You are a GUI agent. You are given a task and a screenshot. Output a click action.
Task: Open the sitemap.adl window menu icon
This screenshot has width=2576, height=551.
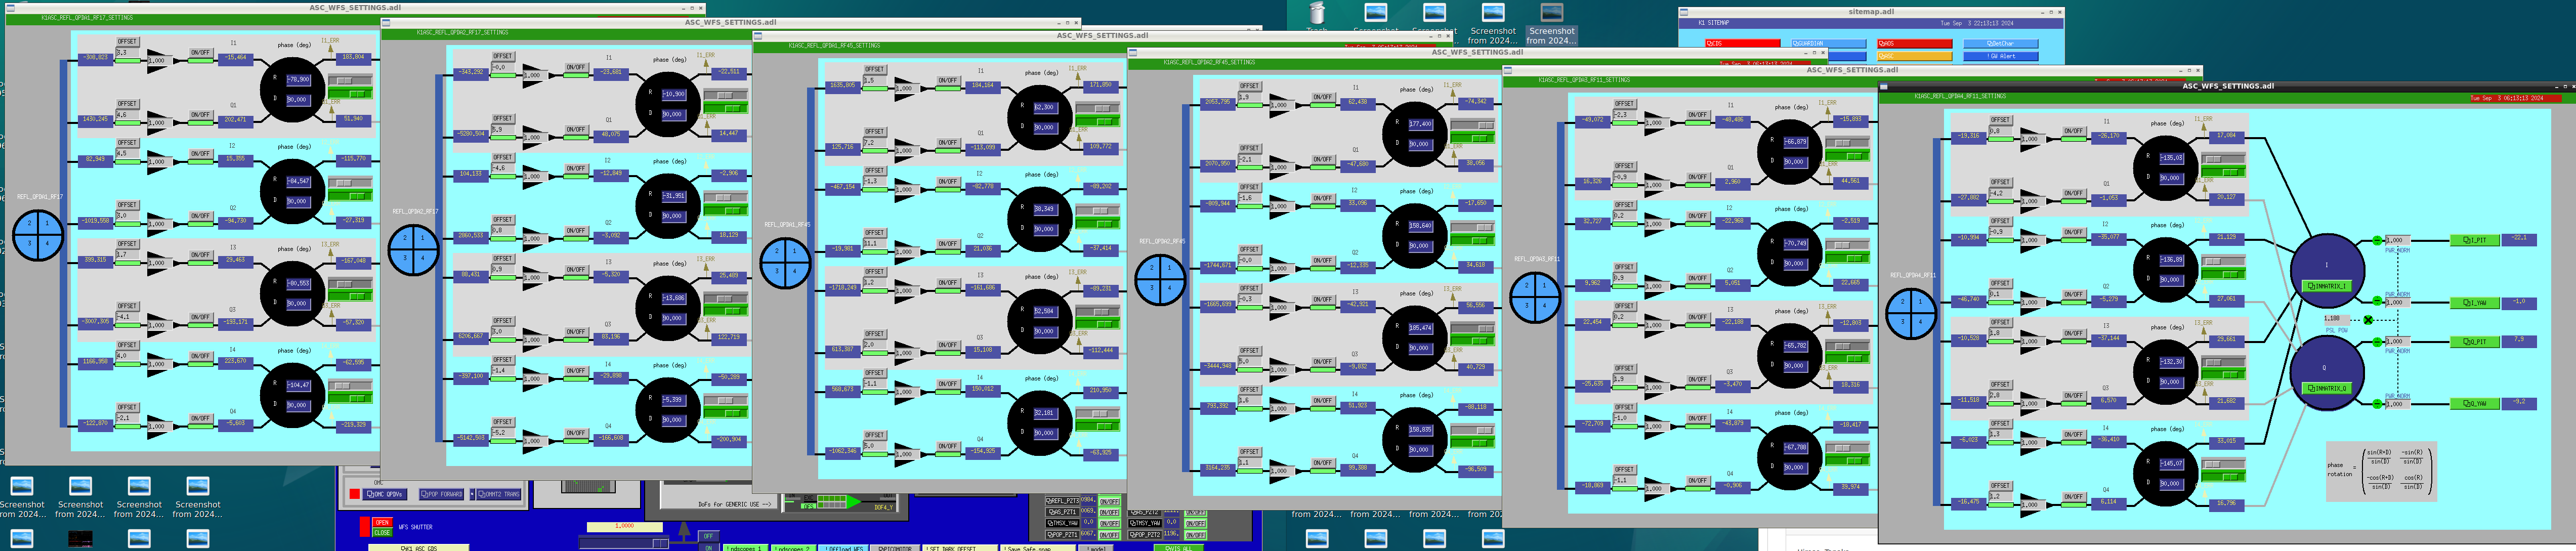(1684, 12)
